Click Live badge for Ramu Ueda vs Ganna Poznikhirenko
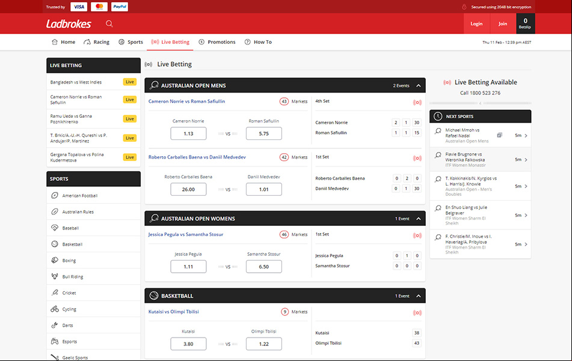This screenshot has height=361, width=572. point(130,119)
